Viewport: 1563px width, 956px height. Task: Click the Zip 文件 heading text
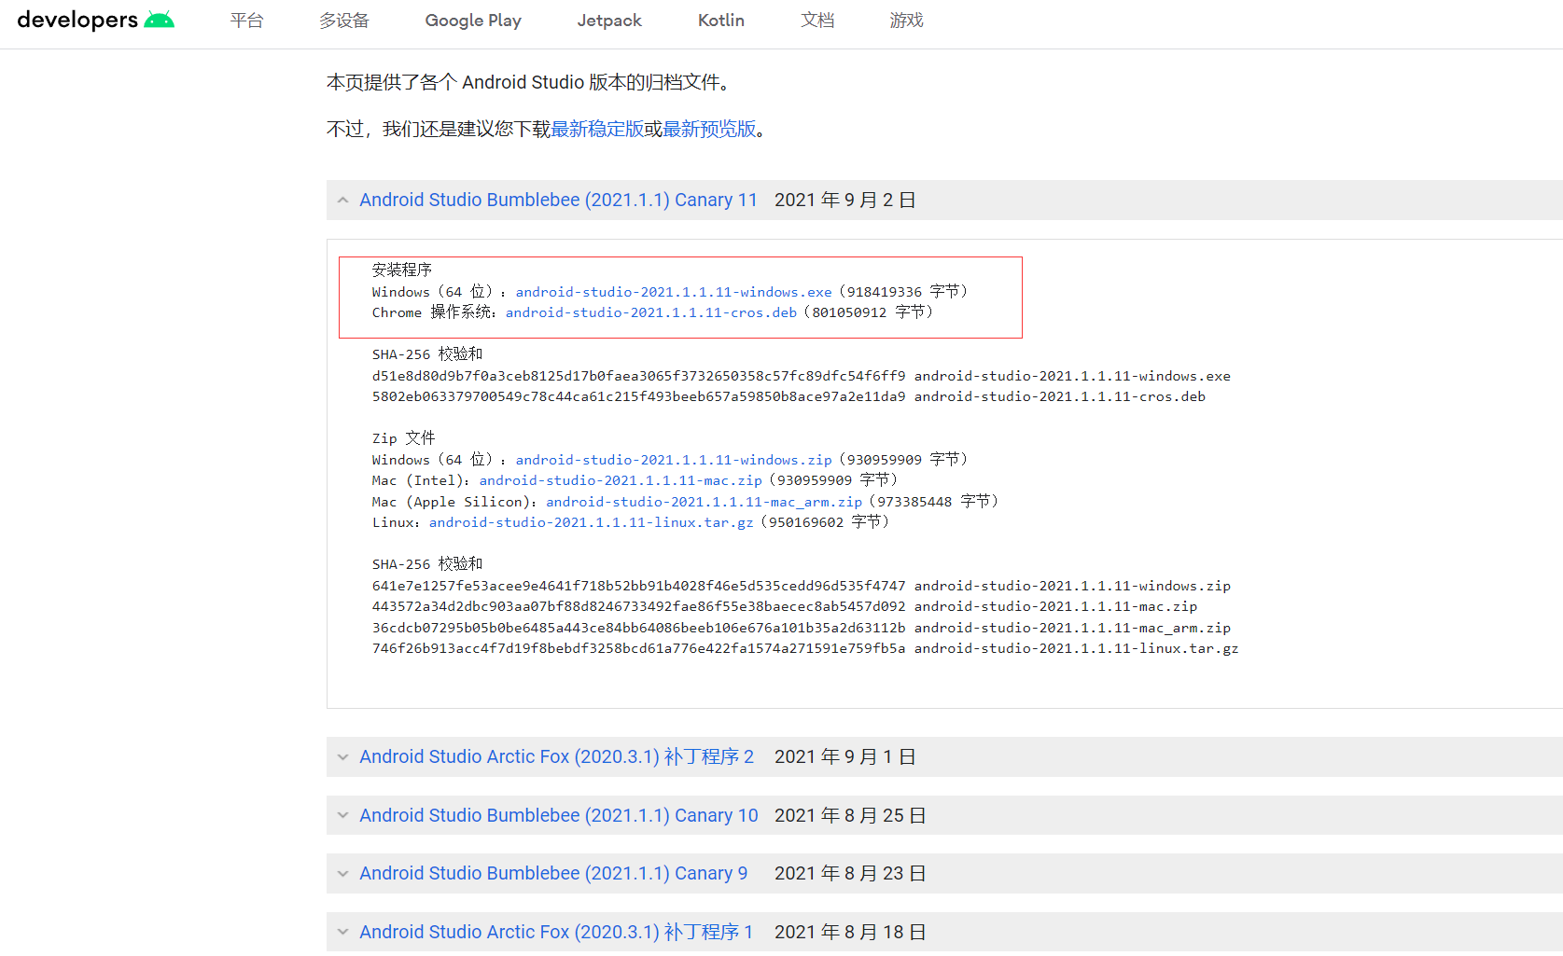(x=404, y=438)
